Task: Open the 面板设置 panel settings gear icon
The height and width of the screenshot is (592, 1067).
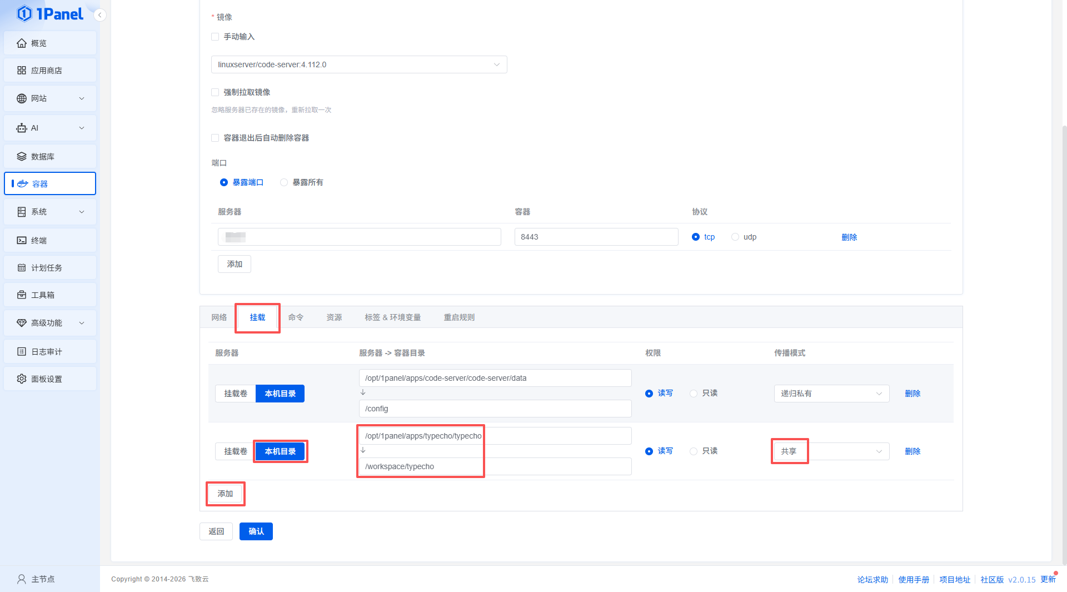Action: [x=22, y=379]
